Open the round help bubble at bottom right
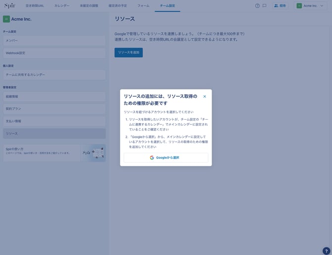 [326, 251]
